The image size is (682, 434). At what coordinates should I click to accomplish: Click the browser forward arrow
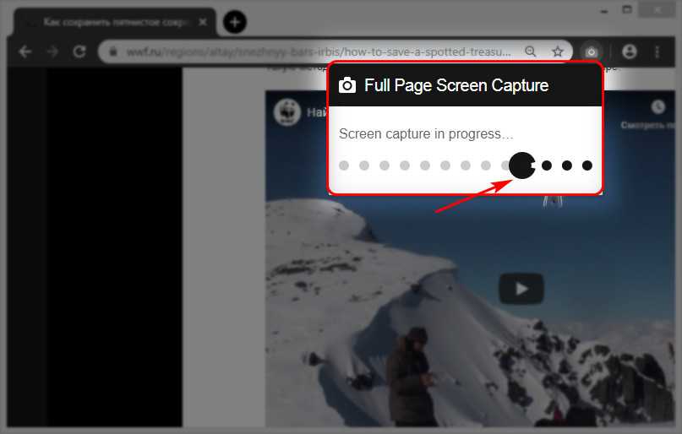point(52,52)
